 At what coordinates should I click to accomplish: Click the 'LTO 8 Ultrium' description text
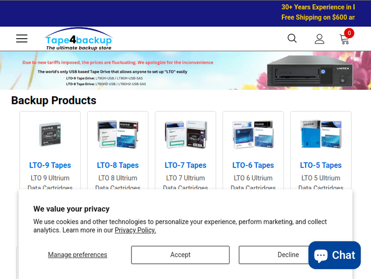[118, 178]
